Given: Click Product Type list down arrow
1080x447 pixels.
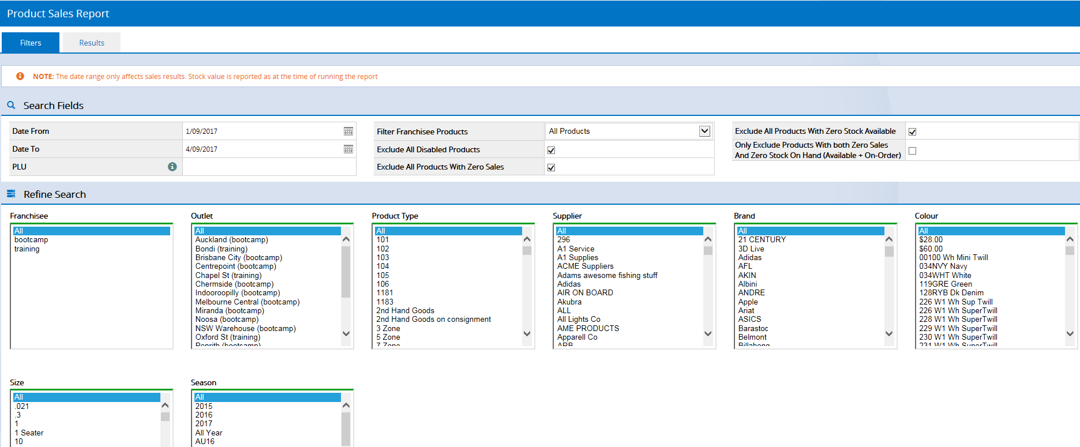Looking at the screenshot, I should 527,333.
